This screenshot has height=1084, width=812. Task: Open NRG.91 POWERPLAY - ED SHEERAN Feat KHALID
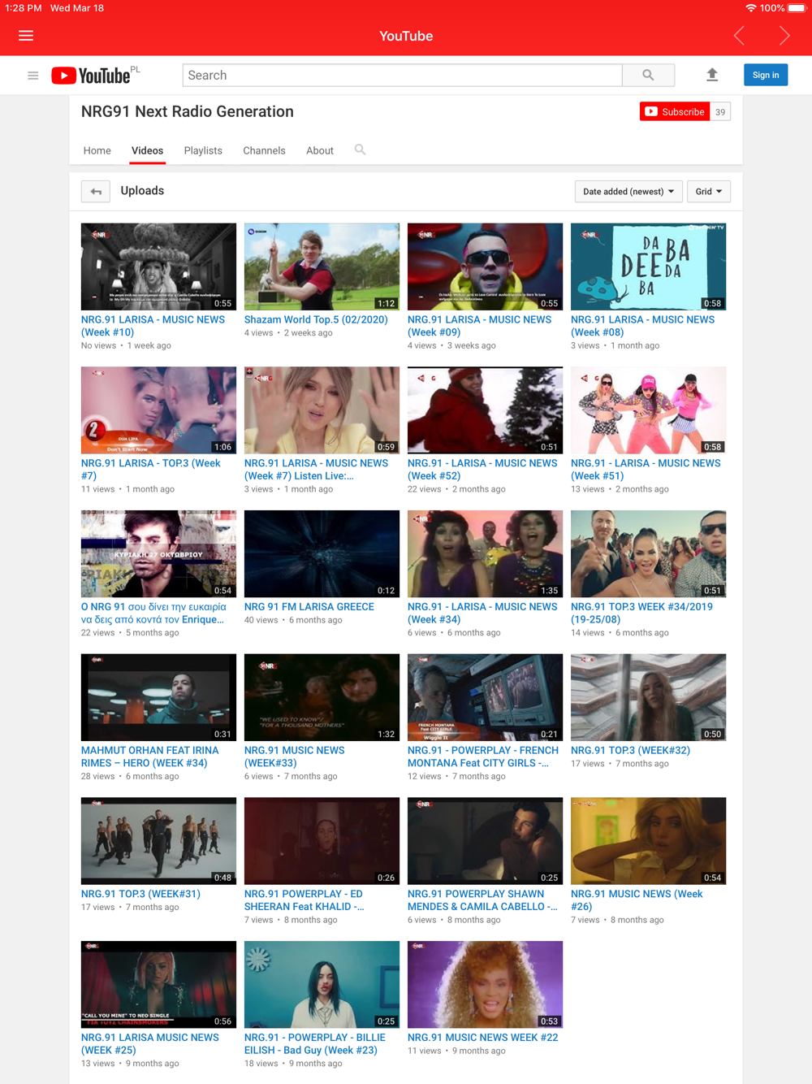[x=304, y=900]
